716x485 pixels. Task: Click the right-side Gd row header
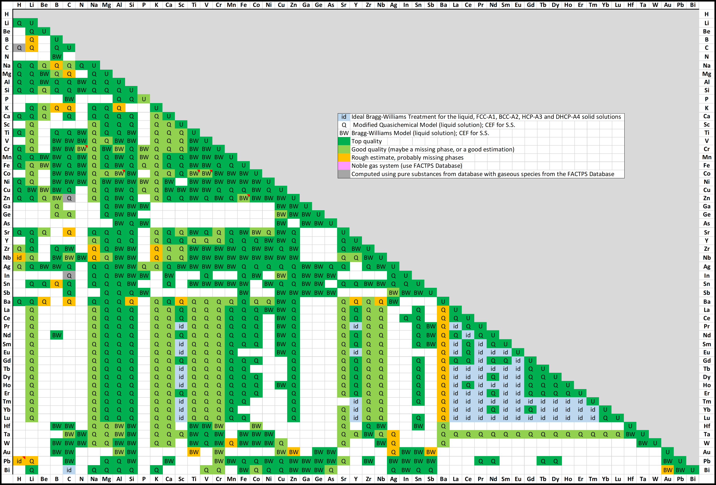click(707, 360)
